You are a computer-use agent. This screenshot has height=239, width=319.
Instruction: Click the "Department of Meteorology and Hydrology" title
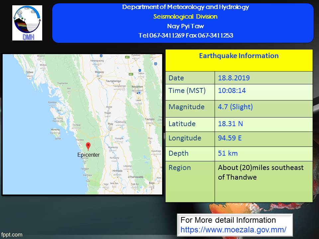point(185,7)
